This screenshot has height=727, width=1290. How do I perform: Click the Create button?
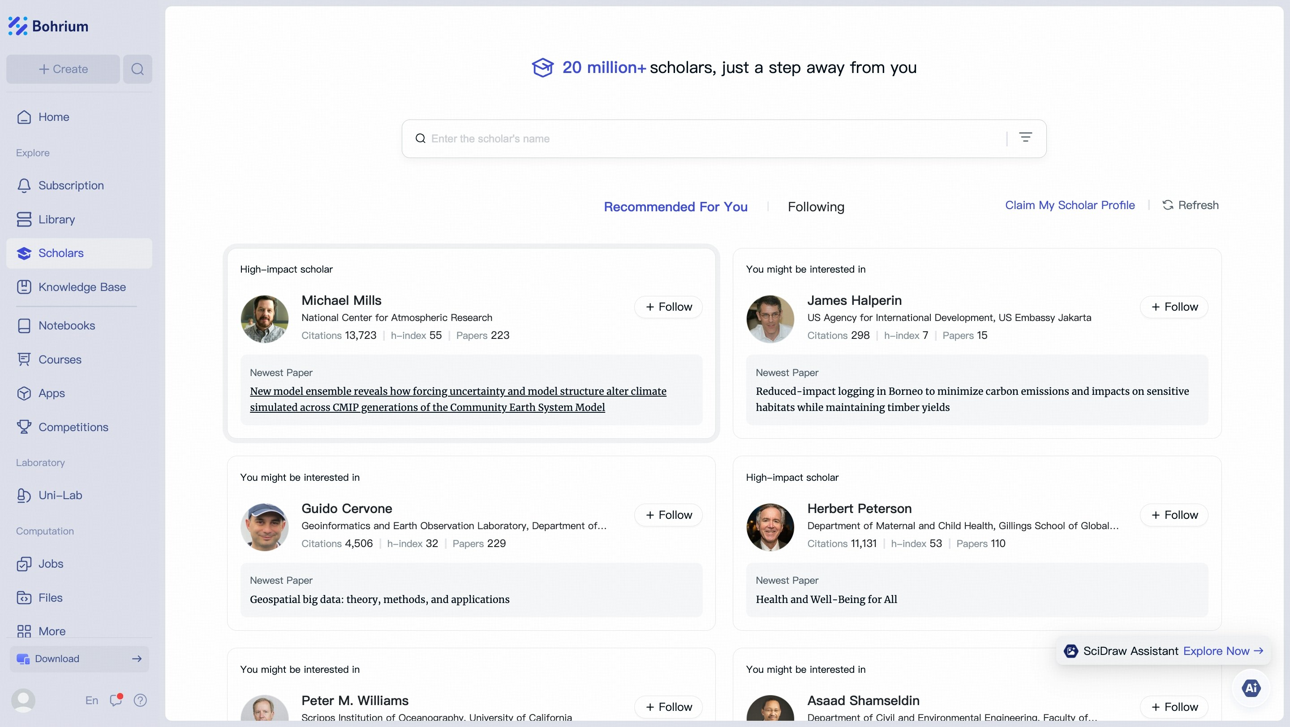[63, 69]
